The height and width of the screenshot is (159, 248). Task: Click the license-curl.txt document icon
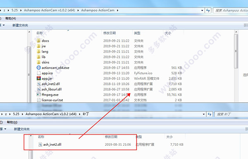point(38,100)
